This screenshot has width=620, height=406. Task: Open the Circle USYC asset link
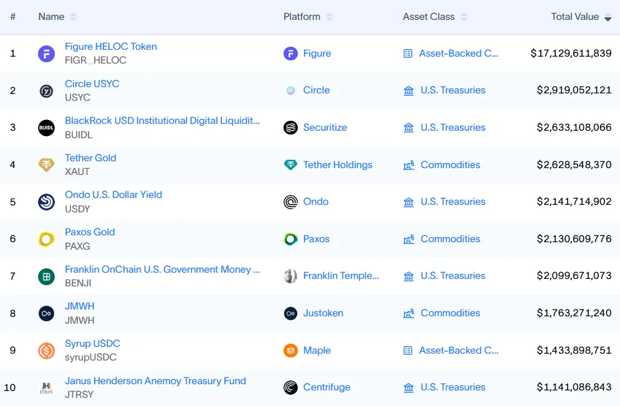tap(92, 84)
